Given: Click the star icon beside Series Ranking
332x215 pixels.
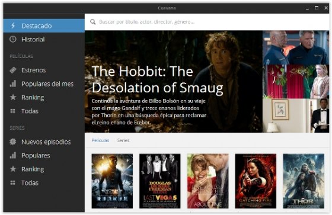Looking at the screenshot, I should (13, 169).
